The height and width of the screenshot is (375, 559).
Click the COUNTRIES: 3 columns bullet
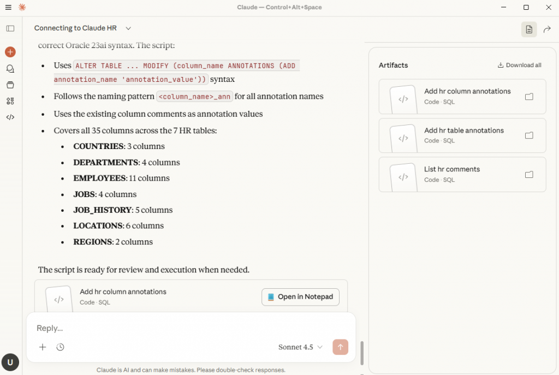[x=118, y=146]
